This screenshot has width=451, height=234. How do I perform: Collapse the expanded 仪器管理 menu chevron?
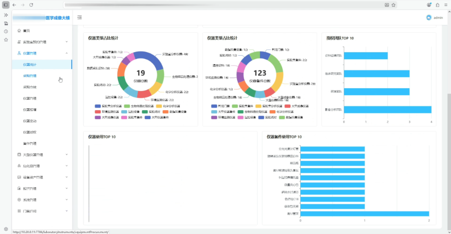67,53
